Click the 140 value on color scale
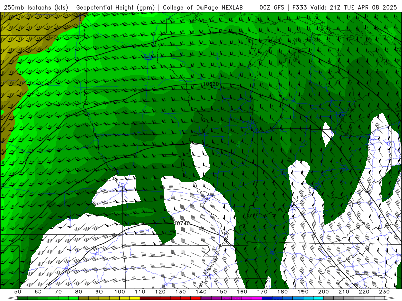 (x=201, y=292)
